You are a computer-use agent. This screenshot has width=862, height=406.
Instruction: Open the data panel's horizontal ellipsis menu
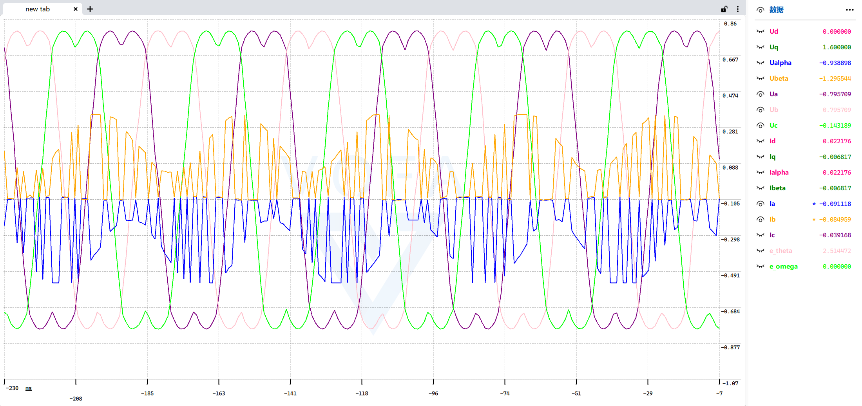(849, 10)
